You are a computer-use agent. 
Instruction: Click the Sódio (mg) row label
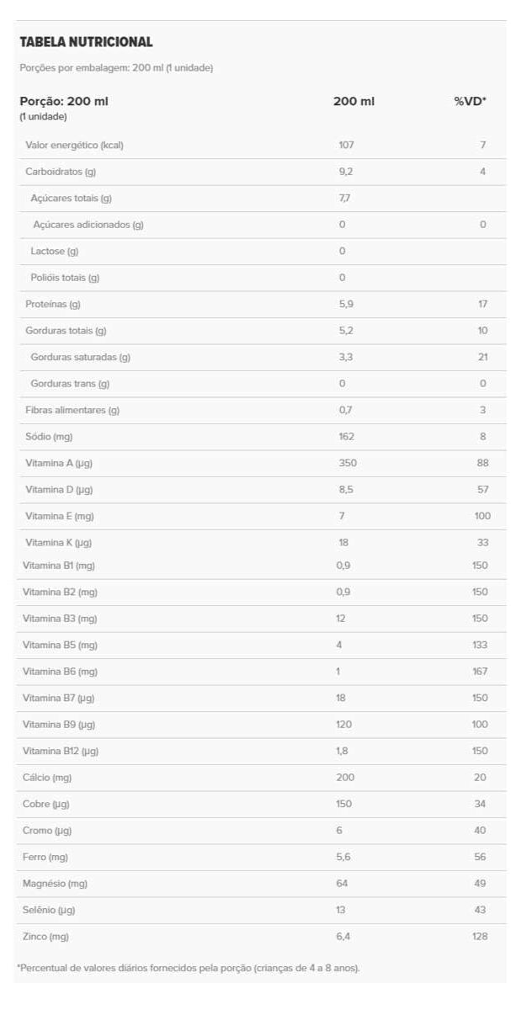coord(50,436)
